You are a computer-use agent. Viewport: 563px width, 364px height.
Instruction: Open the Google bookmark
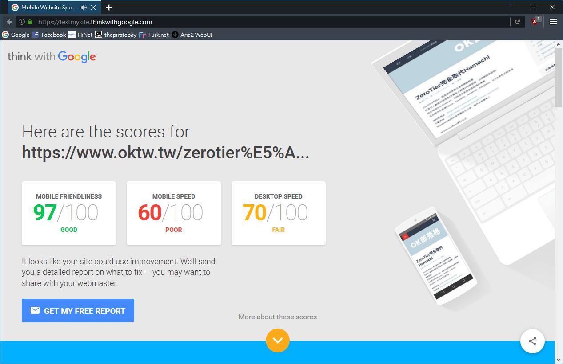point(16,35)
